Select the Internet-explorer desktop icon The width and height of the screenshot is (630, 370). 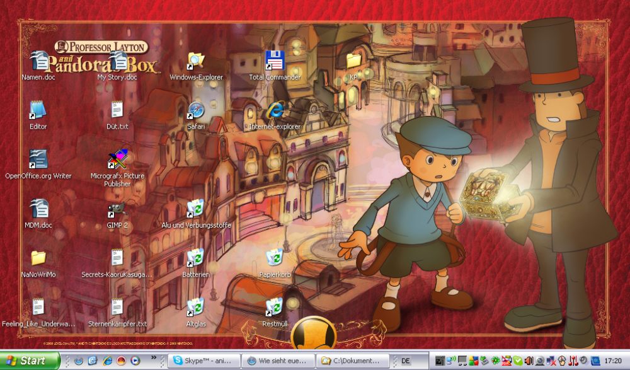coord(275,111)
